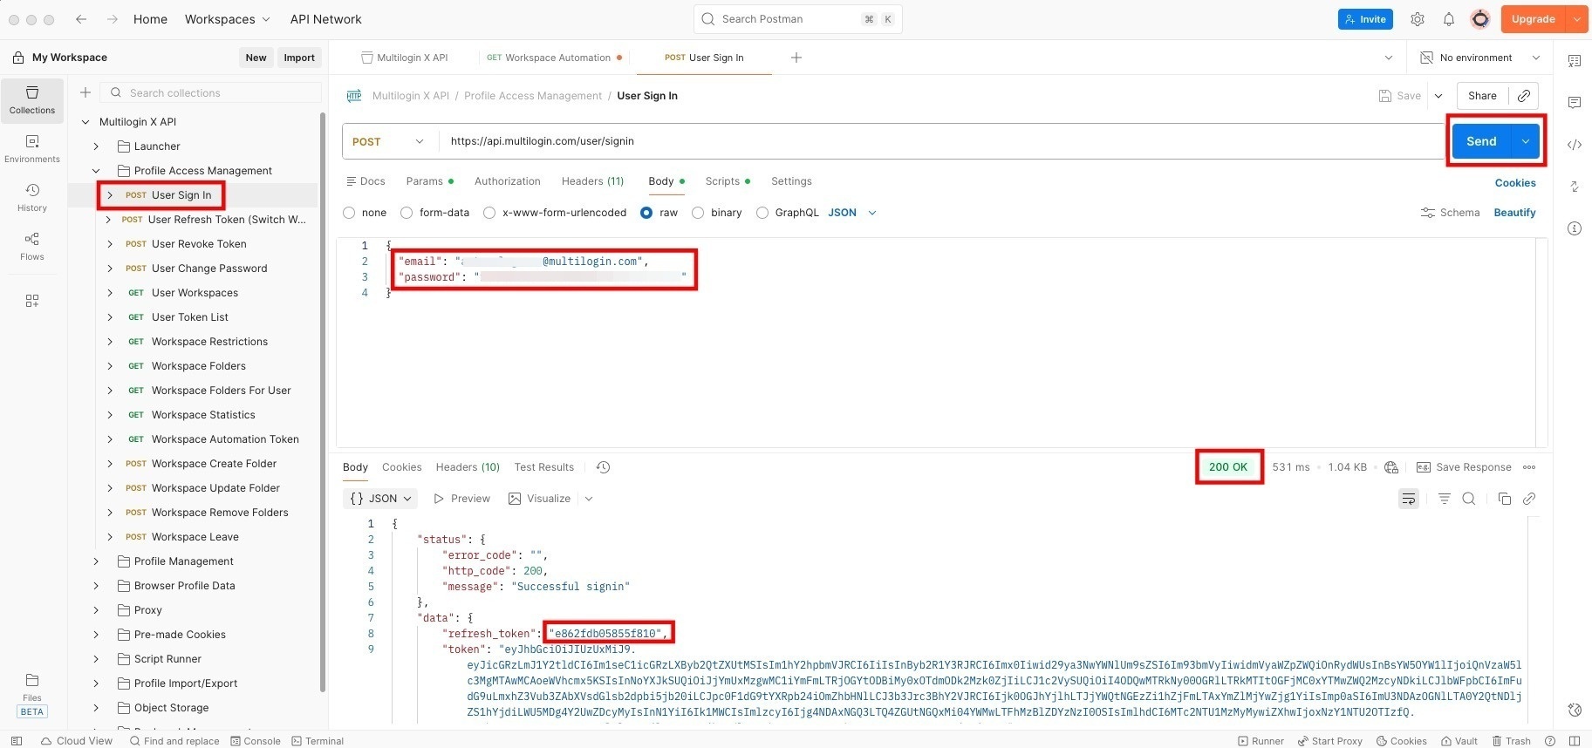Click Save Response
This screenshot has height=748, width=1592.
pos(1464,467)
